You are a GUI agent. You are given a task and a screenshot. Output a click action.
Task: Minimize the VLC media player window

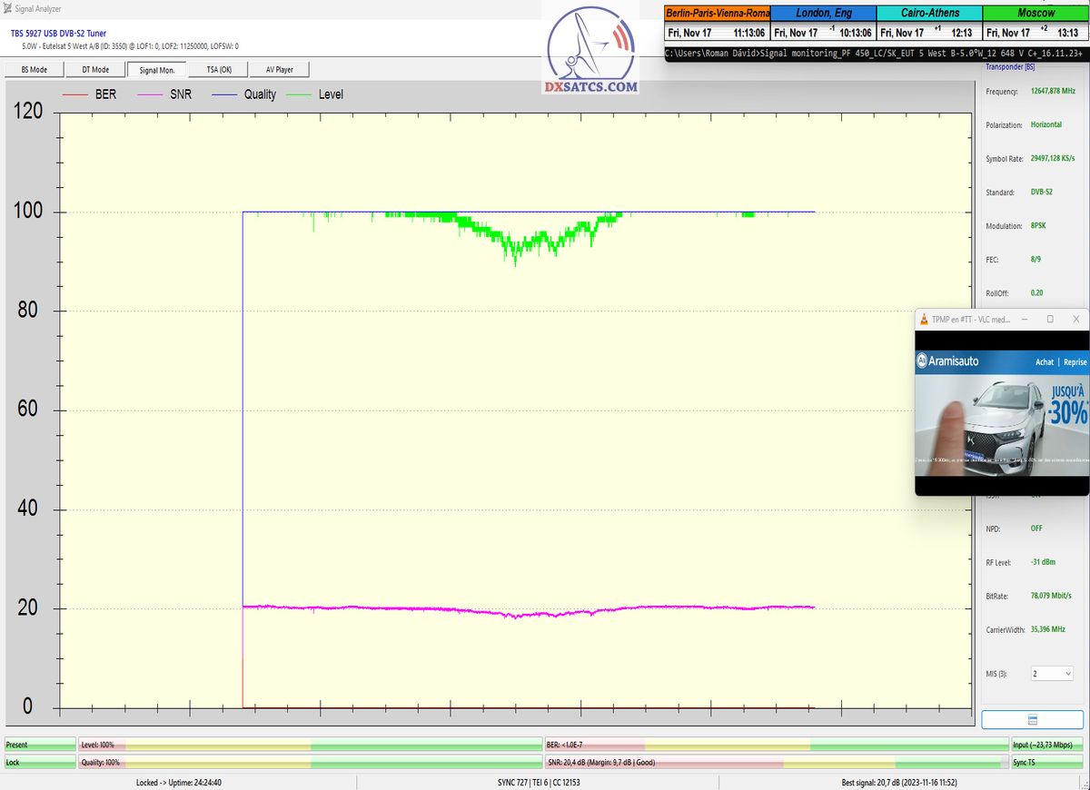pos(1024,320)
